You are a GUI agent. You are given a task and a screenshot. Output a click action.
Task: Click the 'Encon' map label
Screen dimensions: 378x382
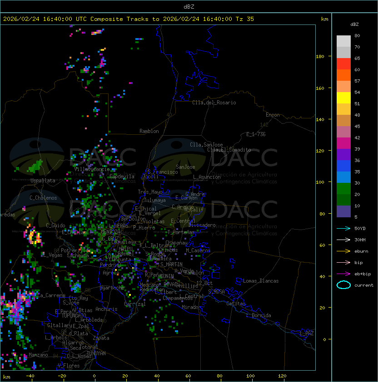point(273,115)
